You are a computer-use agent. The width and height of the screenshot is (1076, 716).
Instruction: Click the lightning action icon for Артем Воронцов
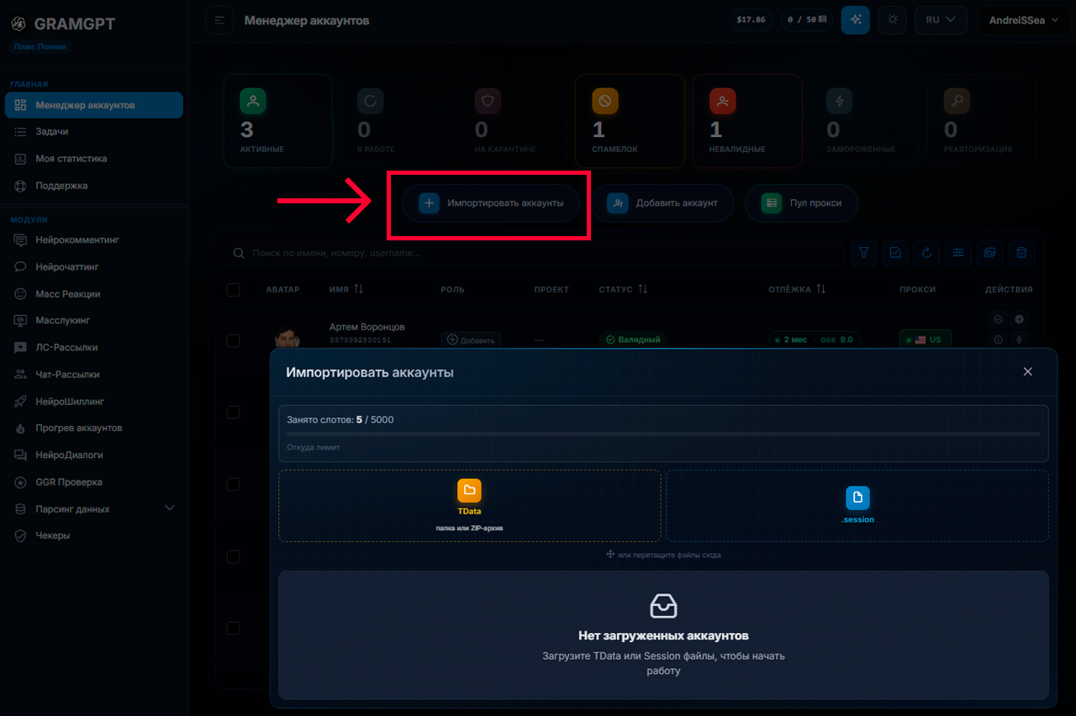(x=1019, y=340)
